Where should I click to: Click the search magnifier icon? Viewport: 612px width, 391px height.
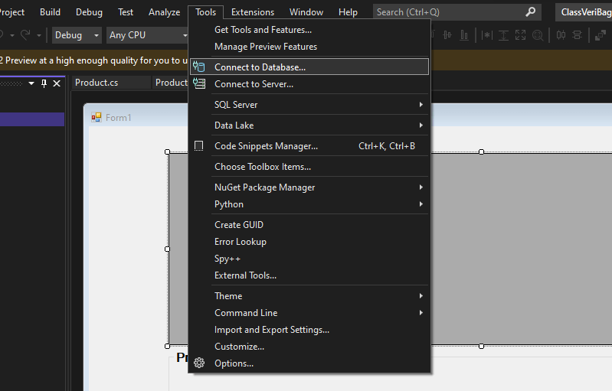[531, 12]
